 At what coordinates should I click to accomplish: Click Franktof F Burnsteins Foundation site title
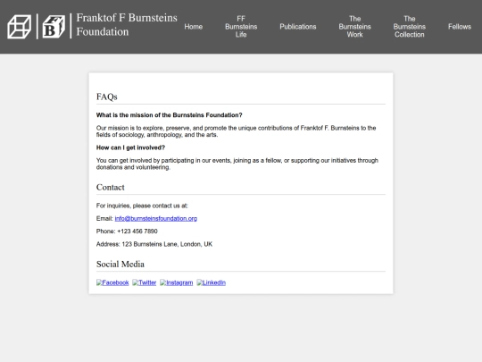click(x=127, y=25)
